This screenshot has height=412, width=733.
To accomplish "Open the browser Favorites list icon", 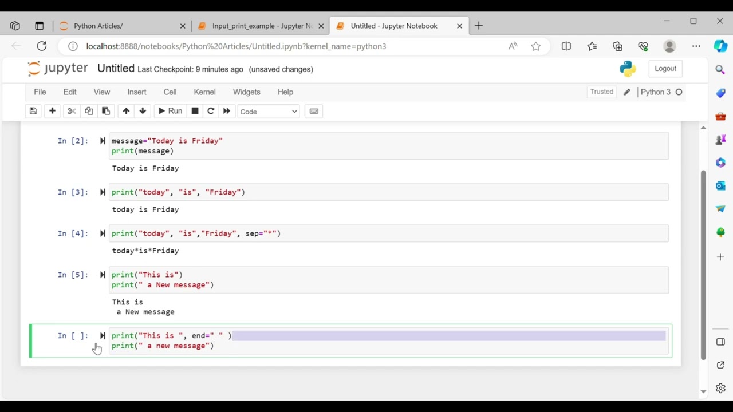I will pyautogui.click(x=592, y=46).
